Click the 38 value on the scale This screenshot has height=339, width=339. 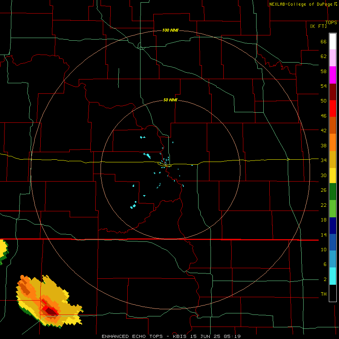click(324, 145)
